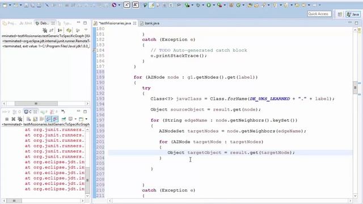Click the Print toolbar icon
This screenshot has height=204, width=363.
tap(39, 5)
